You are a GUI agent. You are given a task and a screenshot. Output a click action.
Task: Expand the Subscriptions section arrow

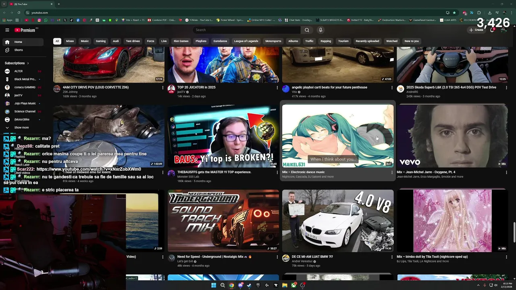tap(28, 63)
